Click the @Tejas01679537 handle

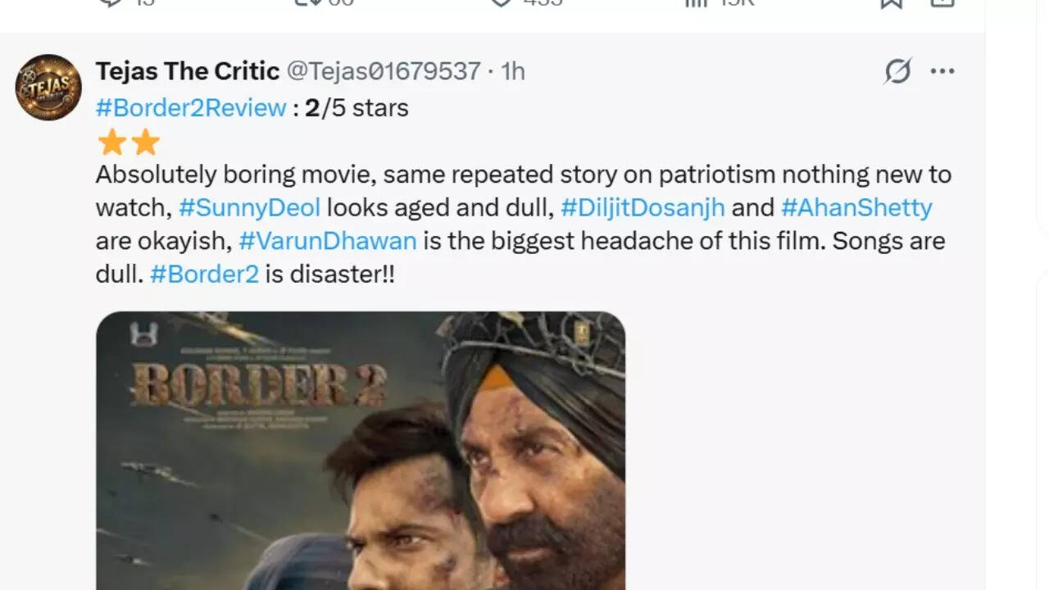[x=383, y=71]
